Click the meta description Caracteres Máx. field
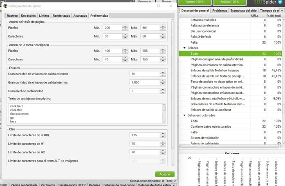The height and width of the screenshot is (186, 285). 150,59
